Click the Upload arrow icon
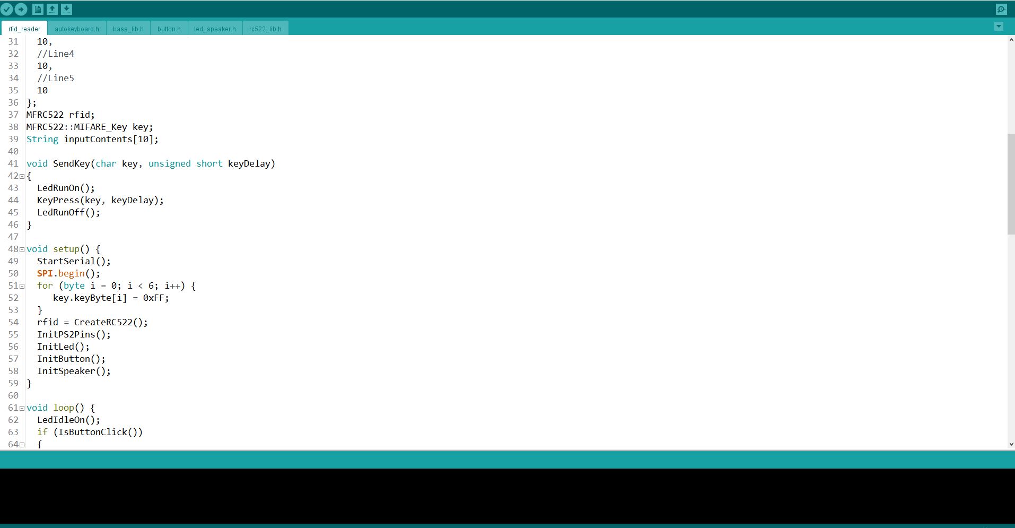Image resolution: width=1015 pixels, height=528 pixels. pyautogui.click(x=21, y=9)
